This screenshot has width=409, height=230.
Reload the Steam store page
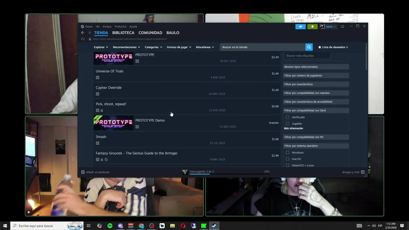pos(83,39)
